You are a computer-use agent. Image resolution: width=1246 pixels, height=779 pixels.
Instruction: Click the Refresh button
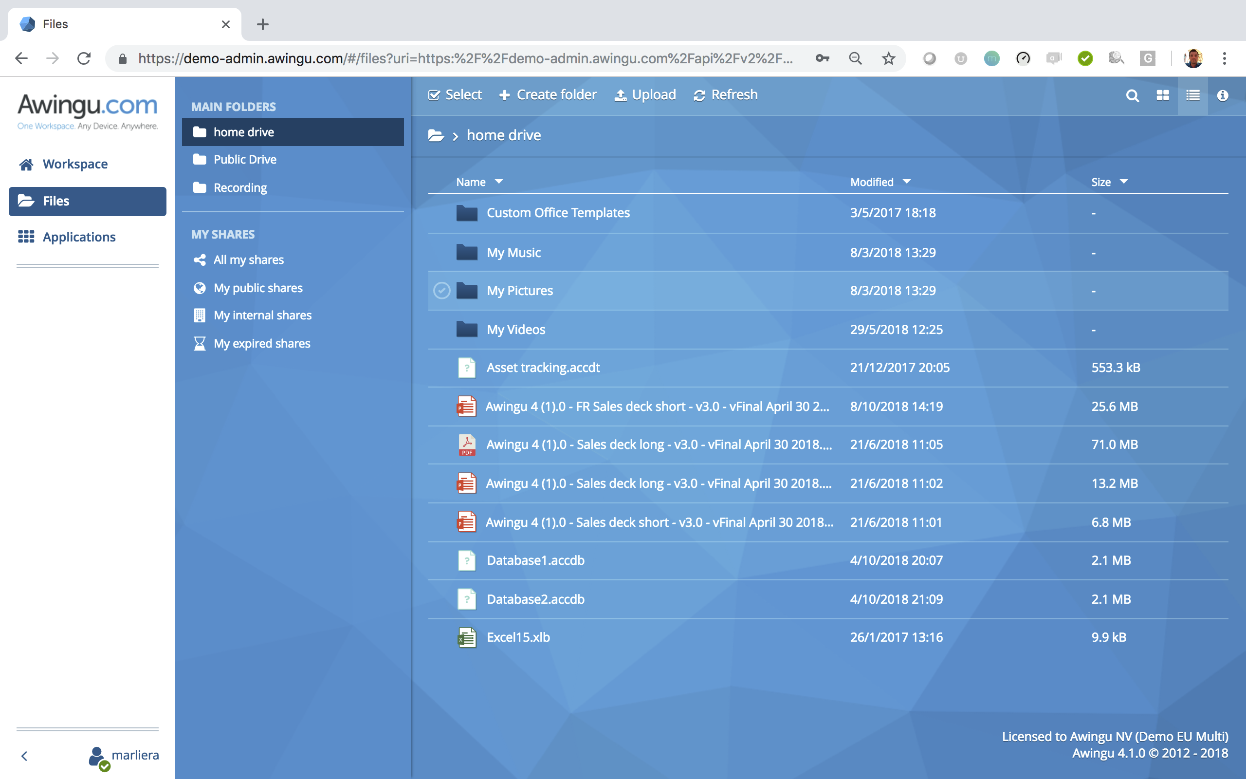pos(726,95)
